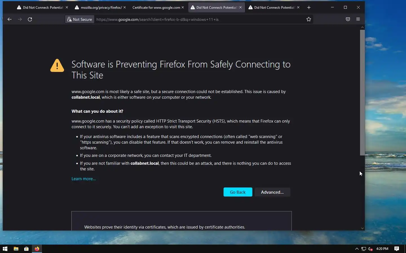Open the Save to Pocket icon
Image resolution: width=406 pixels, height=253 pixels.
(x=348, y=19)
